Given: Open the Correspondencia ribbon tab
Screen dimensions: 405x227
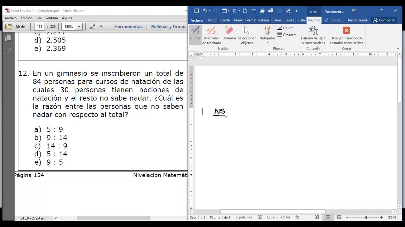Looking at the screenshot, I should pyautogui.click(x=276, y=20).
